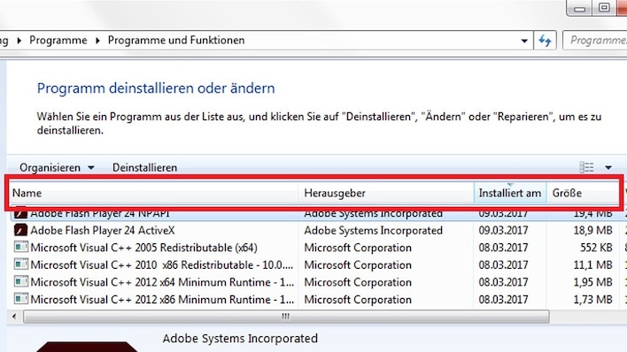Click the 18,9 MB size value

[593, 231]
